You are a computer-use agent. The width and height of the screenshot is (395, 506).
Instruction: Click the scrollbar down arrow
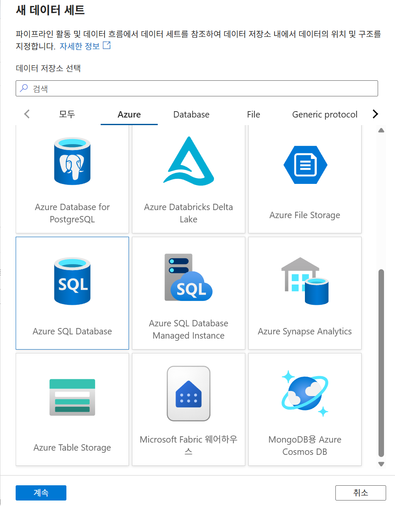[x=381, y=464]
